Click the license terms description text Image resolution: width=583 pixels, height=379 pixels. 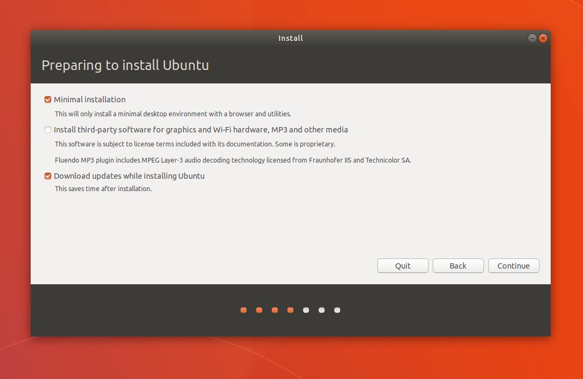tap(195, 144)
